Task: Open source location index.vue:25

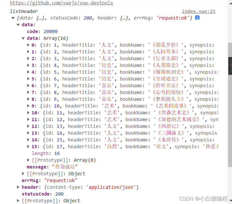Action: [198, 11]
